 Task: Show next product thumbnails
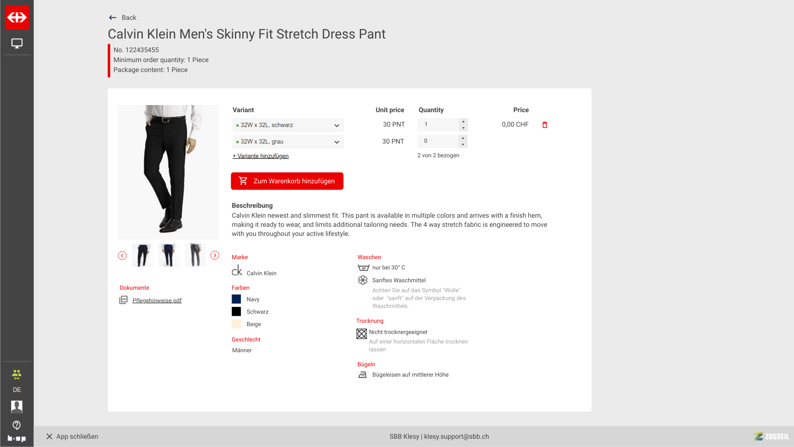215,255
